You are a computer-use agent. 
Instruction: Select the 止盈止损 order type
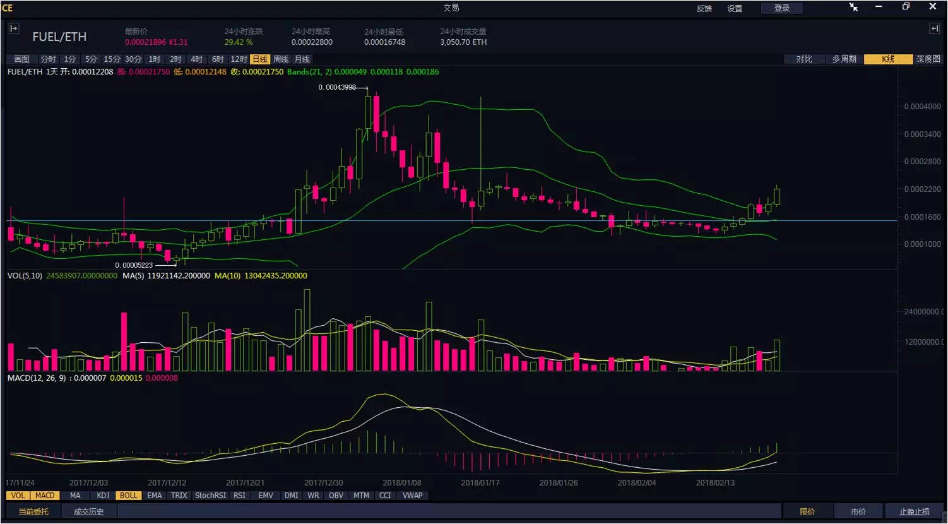coord(915,511)
